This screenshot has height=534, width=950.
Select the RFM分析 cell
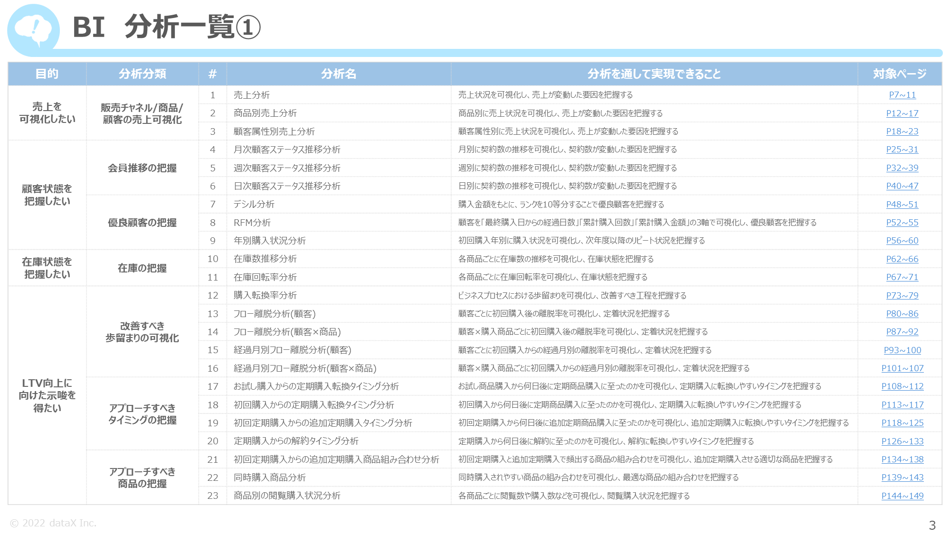(339, 223)
